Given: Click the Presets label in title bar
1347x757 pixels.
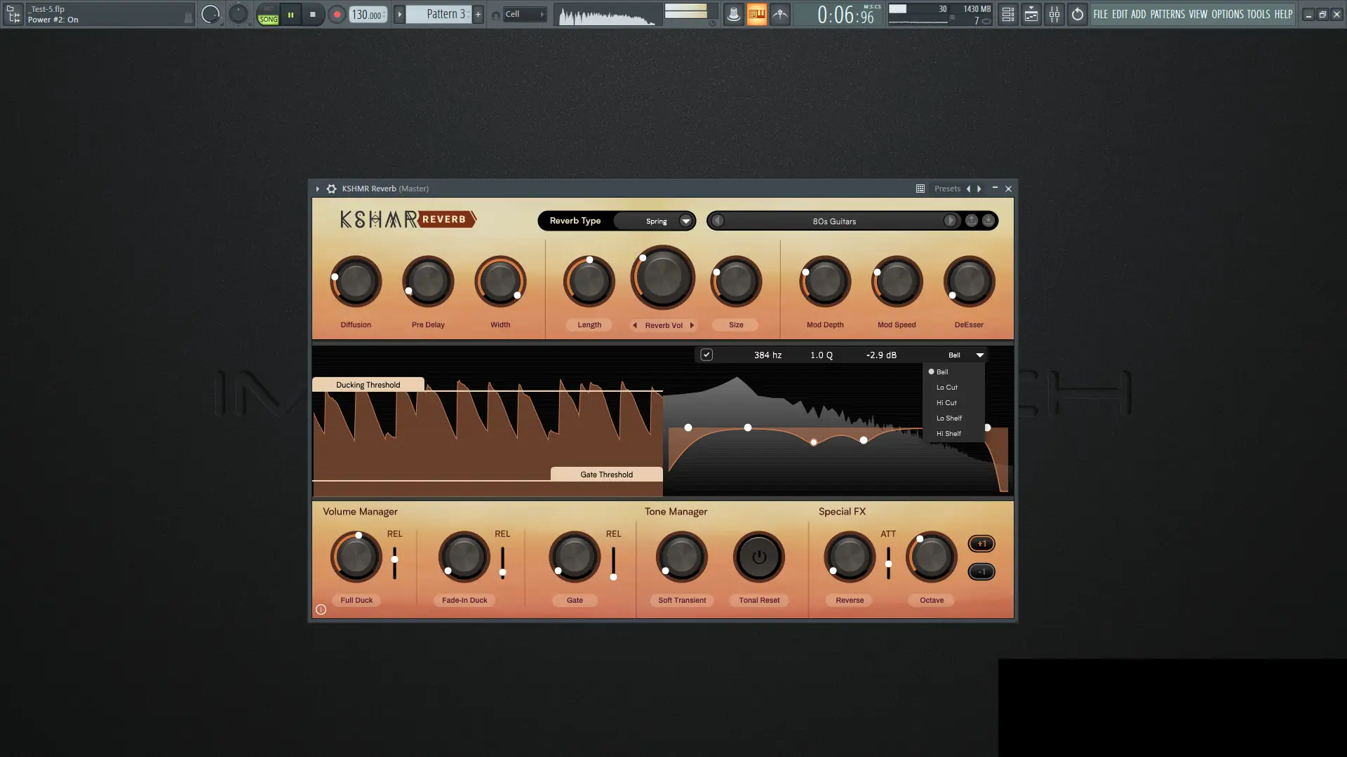Looking at the screenshot, I should click(947, 189).
